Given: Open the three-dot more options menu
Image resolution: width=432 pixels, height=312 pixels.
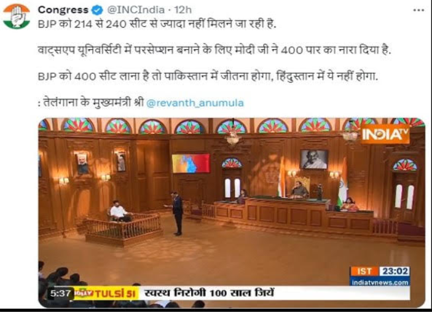Looking at the screenshot, I should pos(418,10).
